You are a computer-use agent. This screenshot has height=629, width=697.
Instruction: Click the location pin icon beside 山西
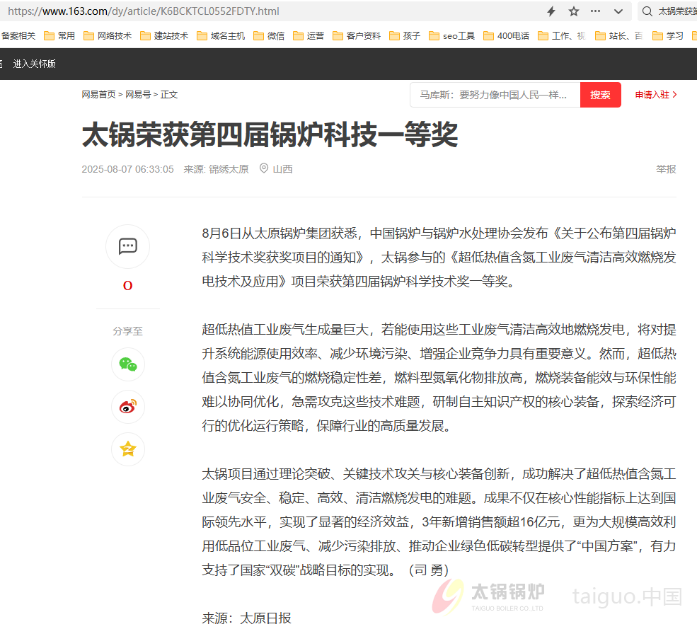pyautogui.click(x=263, y=169)
